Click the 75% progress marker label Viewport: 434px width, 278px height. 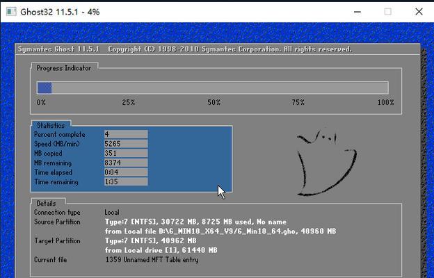298,102
